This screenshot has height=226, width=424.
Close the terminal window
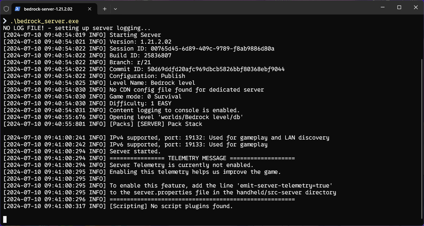pyautogui.click(x=416, y=7)
